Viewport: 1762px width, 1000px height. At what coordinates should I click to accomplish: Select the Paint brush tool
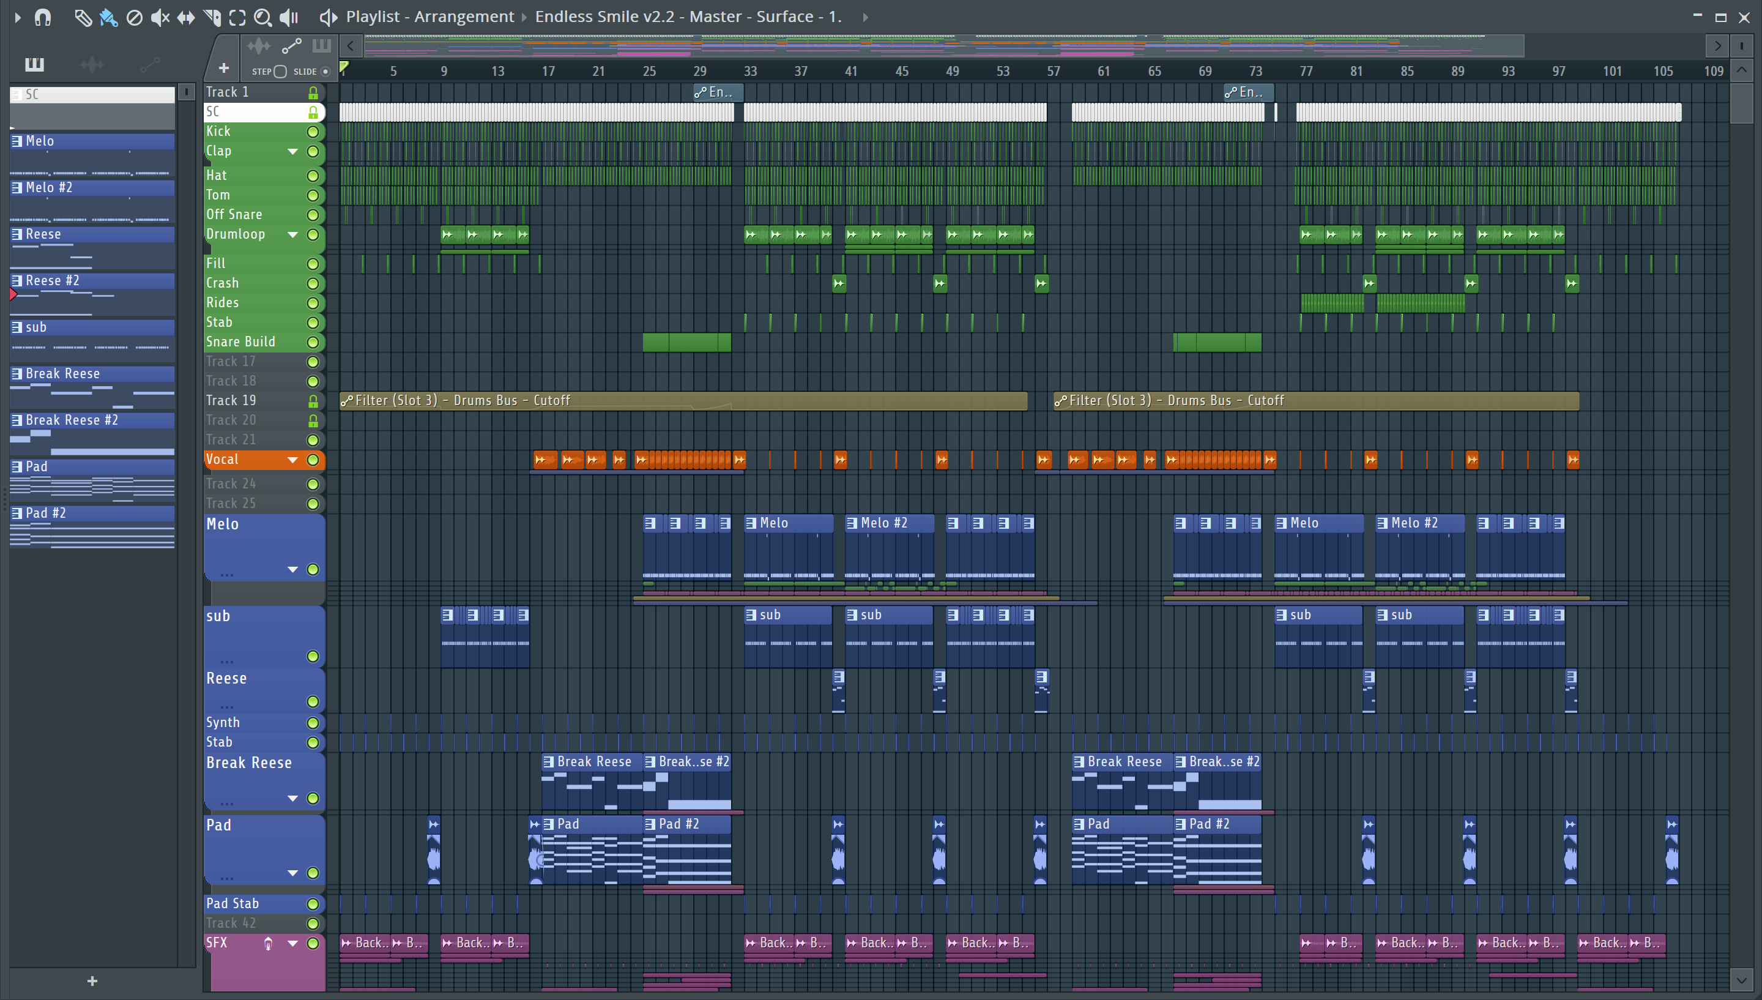tap(108, 17)
